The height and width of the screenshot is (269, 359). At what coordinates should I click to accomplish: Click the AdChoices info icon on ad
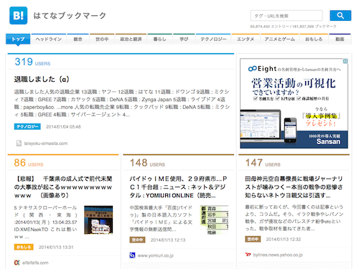pyautogui.click(x=345, y=61)
